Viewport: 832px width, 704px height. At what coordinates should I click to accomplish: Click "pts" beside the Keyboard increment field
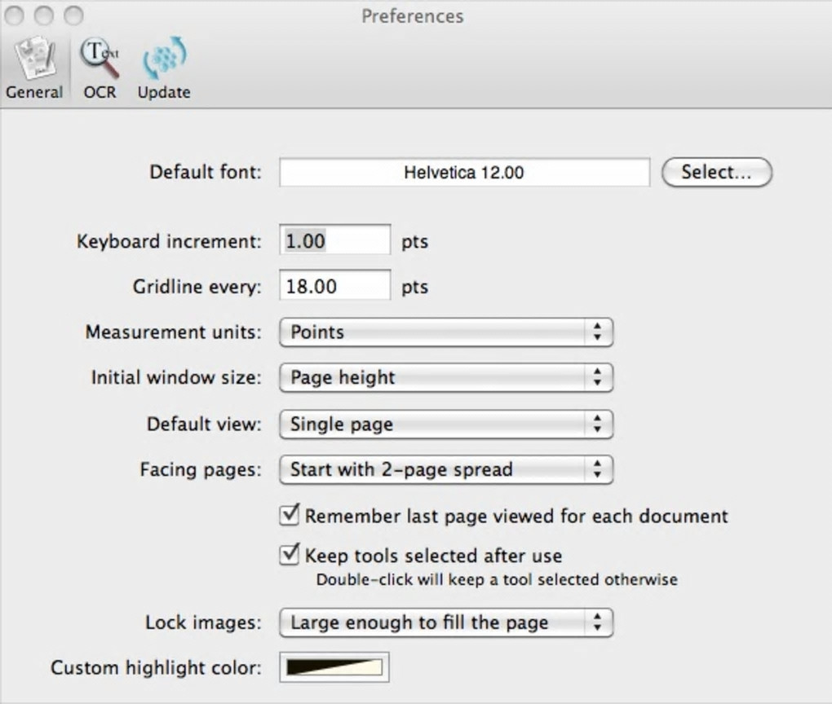coord(414,242)
